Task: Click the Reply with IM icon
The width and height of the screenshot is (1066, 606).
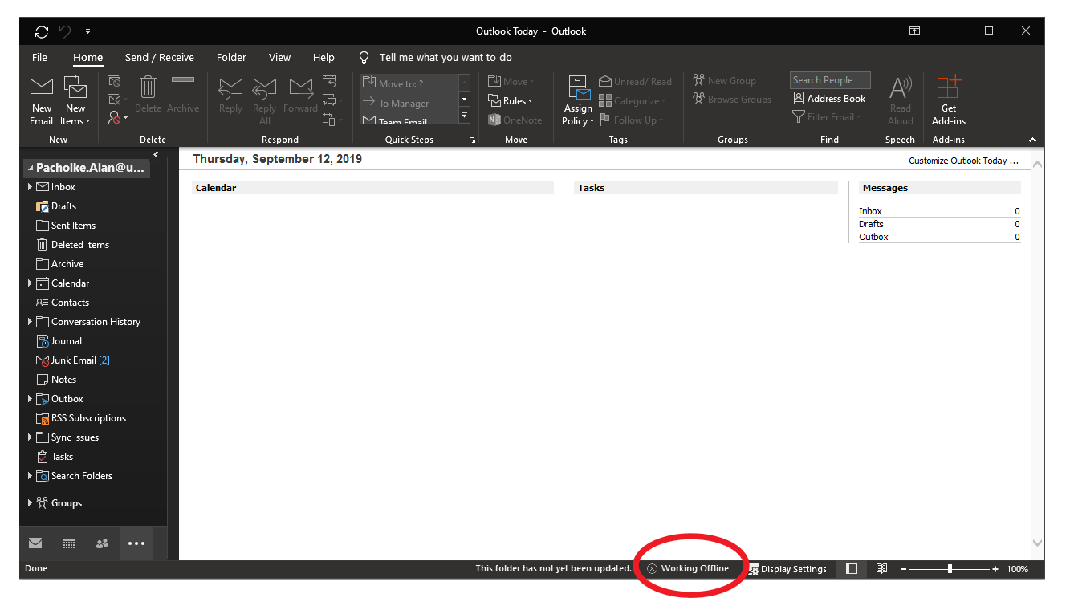Action: click(332, 100)
